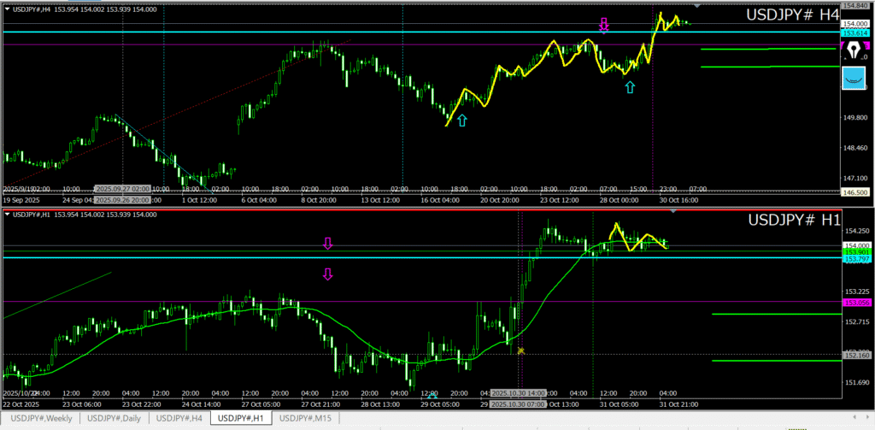Select the magenta down arrow on H4 chart
The image size is (875, 430).
click(x=603, y=25)
